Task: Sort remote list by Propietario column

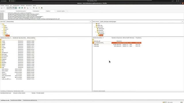Action: click(138, 38)
